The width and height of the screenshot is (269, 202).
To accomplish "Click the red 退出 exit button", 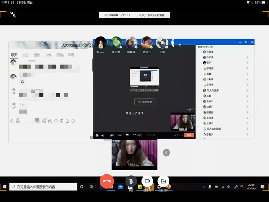I will coord(189,135).
